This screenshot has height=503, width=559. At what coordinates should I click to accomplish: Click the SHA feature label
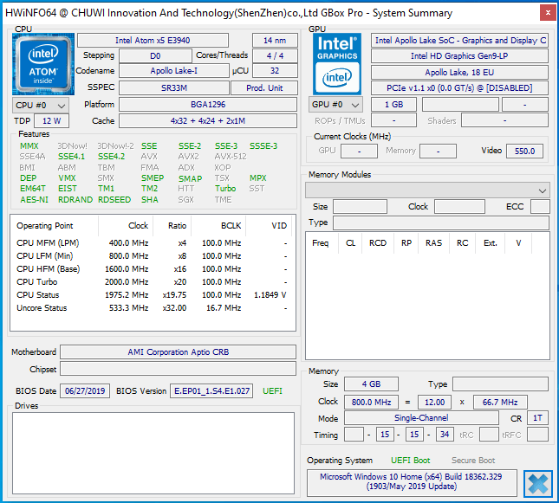coord(150,199)
